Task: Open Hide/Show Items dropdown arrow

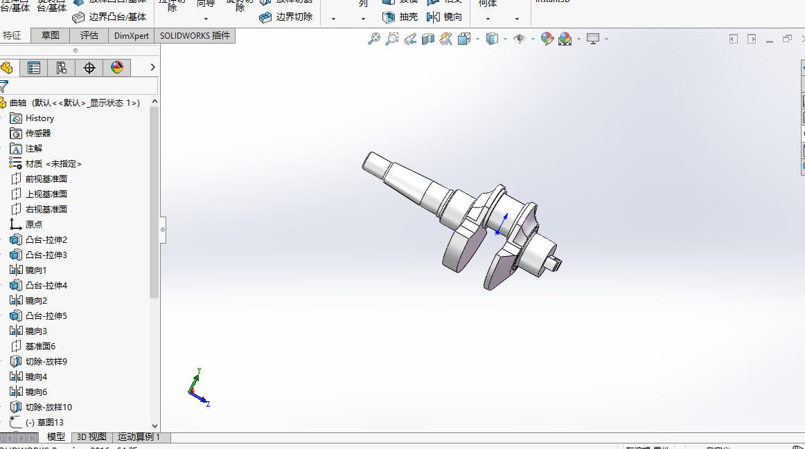Action: click(533, 39)
